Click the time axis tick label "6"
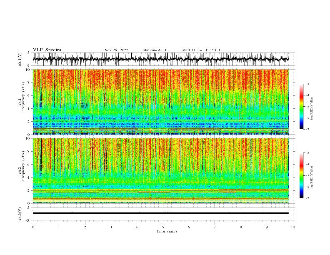The image size is (330, 255). pos(189,227)
